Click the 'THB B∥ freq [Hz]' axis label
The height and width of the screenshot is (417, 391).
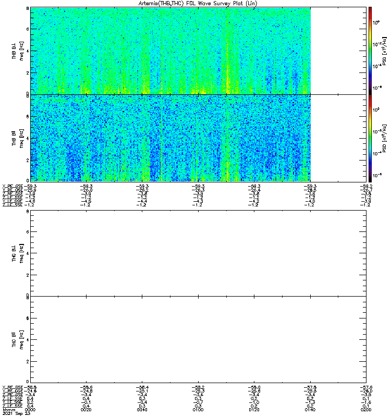point(18,138)
